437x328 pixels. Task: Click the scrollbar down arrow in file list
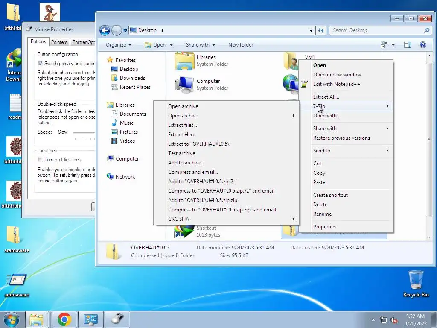[x=429, y=237]
